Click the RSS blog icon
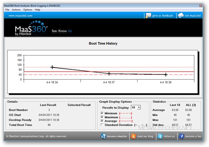 tap(133, 136)
